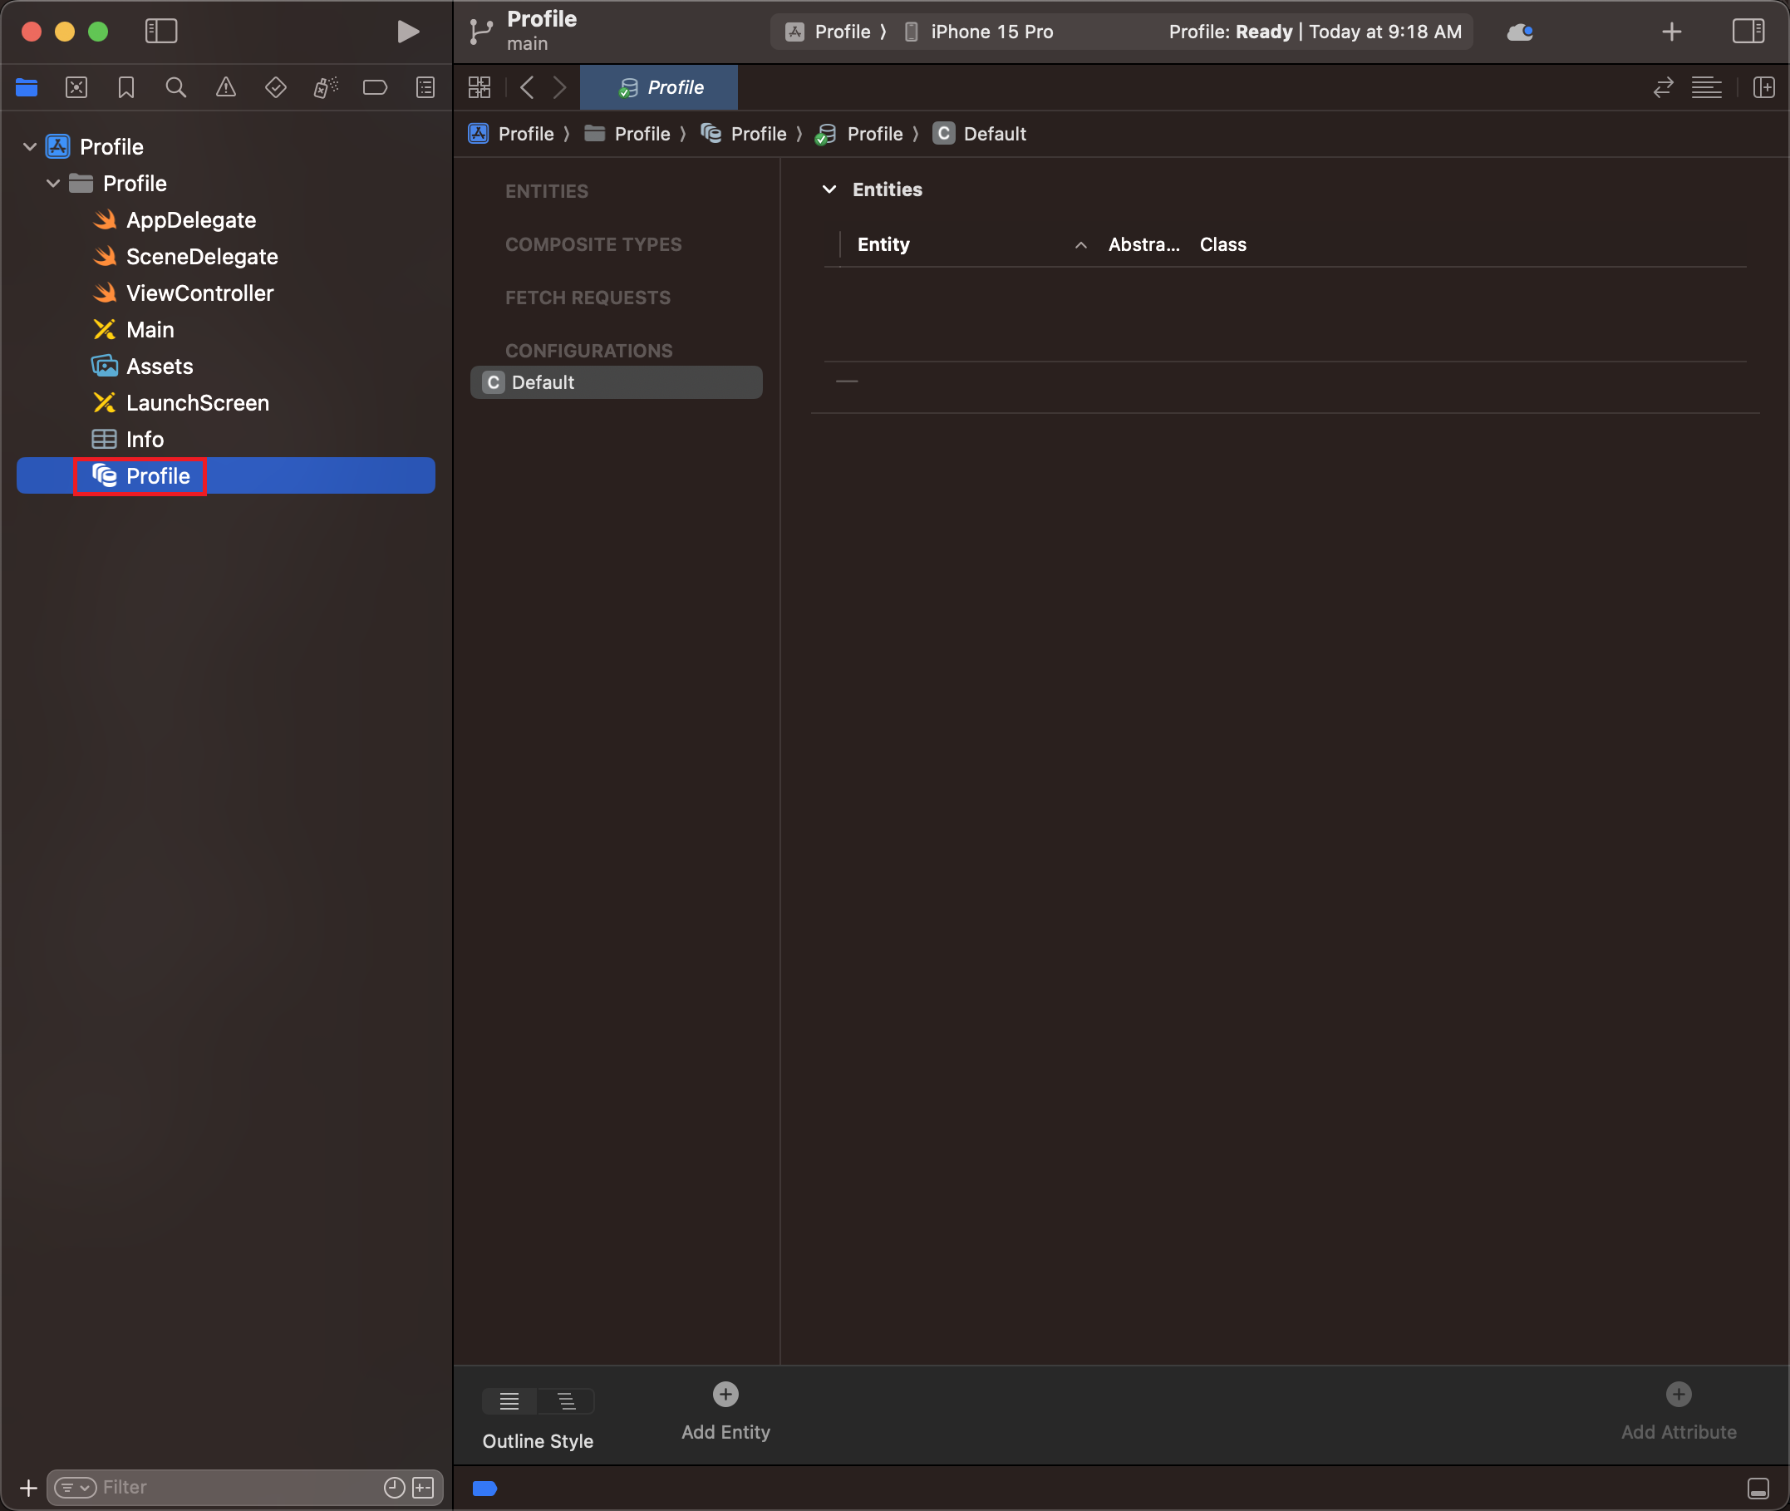Open the Source Control navigator
Image resolution: width=1790 pixels, height=1511 pixels.
click(76, 87)
